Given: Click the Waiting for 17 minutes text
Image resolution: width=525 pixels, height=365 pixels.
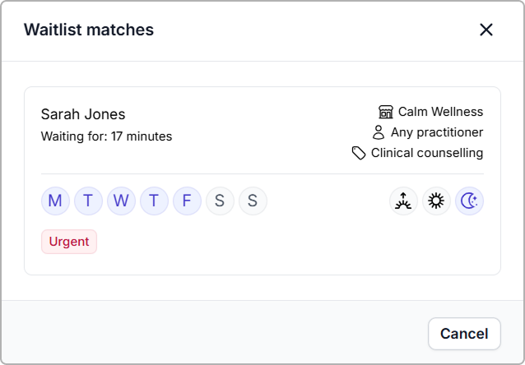Looking at the screenshot, I should coord(106,136).
